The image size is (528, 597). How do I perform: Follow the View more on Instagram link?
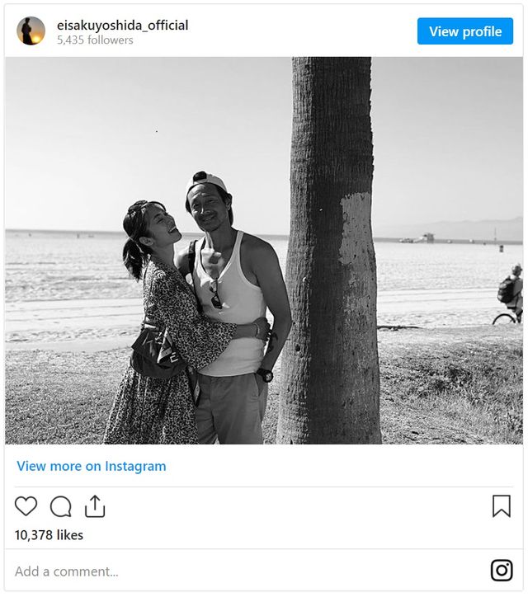coord(91,466)
